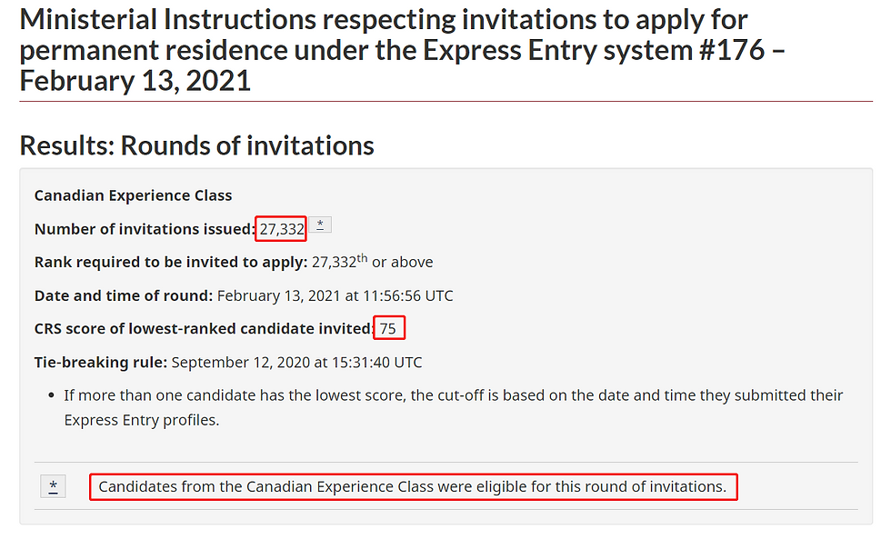
Task: Click the 'Canadian Experience Class' bold heading
Action: [x=133, y=195]
